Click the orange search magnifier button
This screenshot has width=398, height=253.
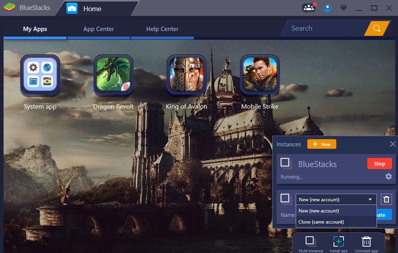pos(377,28)
